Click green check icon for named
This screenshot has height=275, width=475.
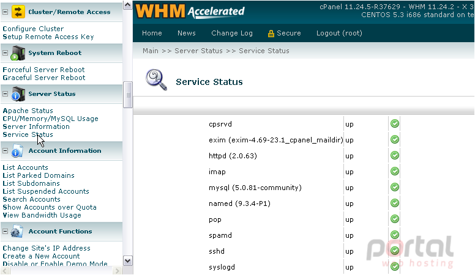[x=394, y=203]
